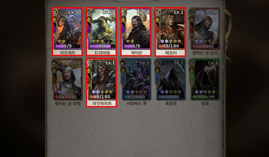Click the class icon on 서큐버스 퀸 card
269x157 pixels.
click(x=123, y=63)
